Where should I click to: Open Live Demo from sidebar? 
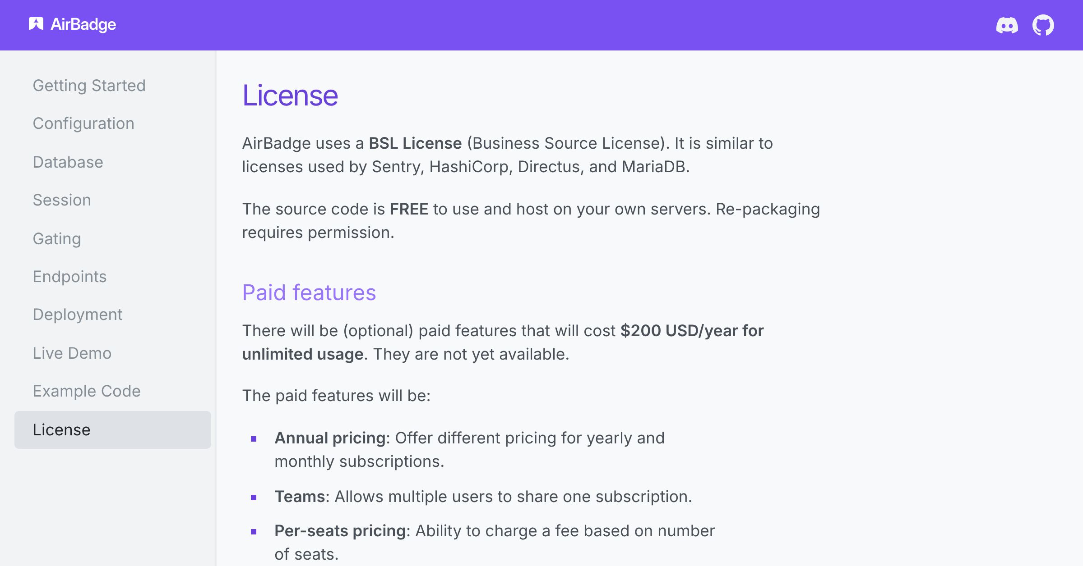click(72, 353)
